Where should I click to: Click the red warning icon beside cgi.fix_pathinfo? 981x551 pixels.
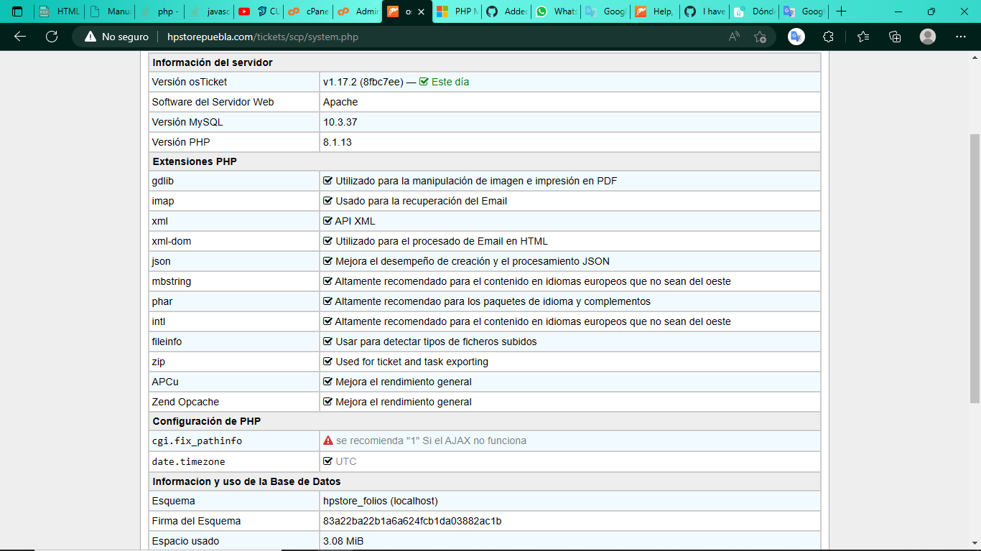[x=328, y=441]
